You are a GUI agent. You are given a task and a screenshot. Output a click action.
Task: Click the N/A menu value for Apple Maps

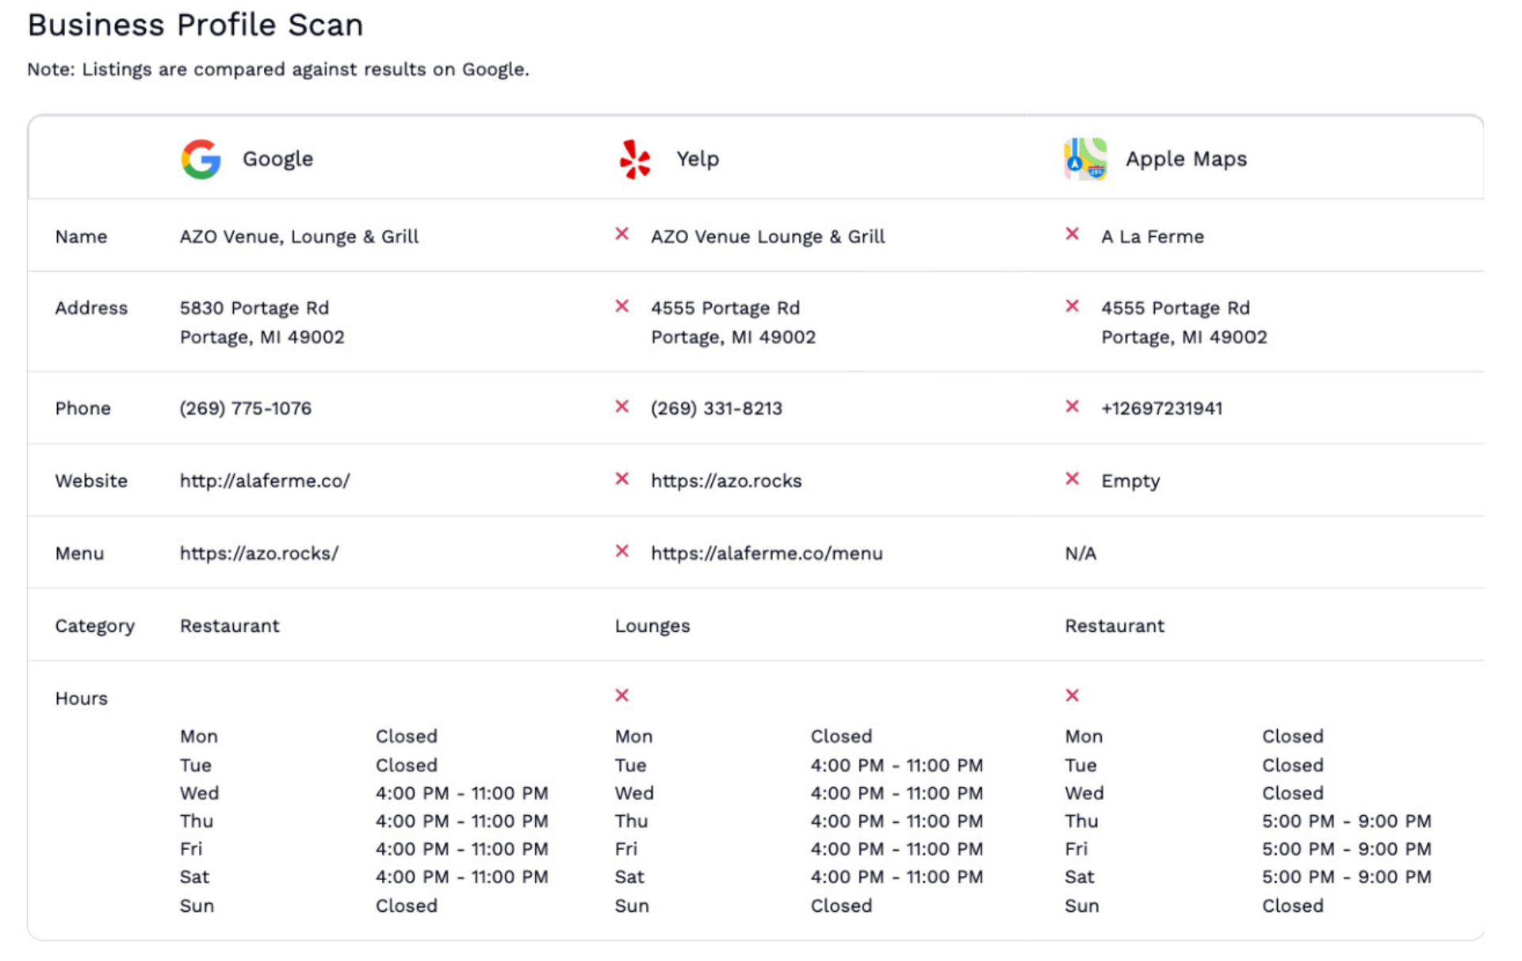click(1080, 553)
